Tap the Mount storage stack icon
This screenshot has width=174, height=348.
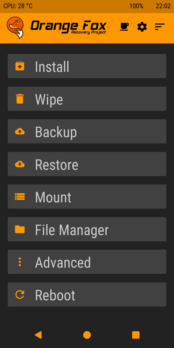point(20,197)
